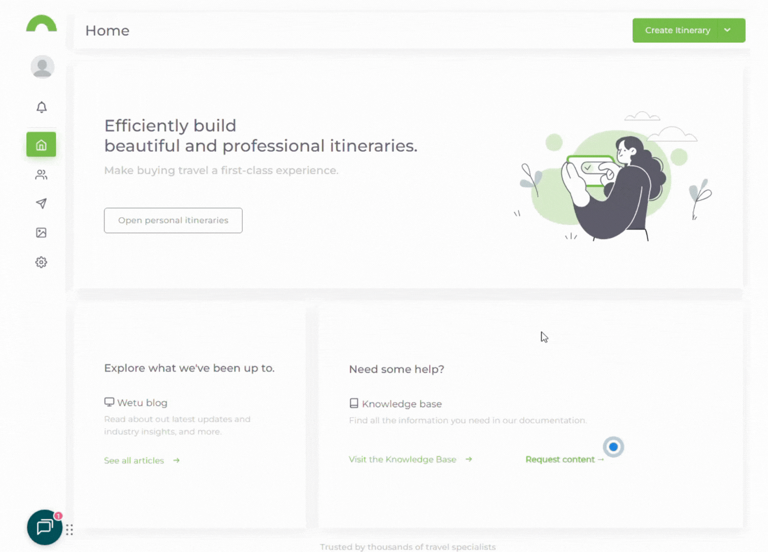The height and width of the screenshot is (552, 768).
Task: Click the book icon beside Knowledge base
Action: click(354, 403)
